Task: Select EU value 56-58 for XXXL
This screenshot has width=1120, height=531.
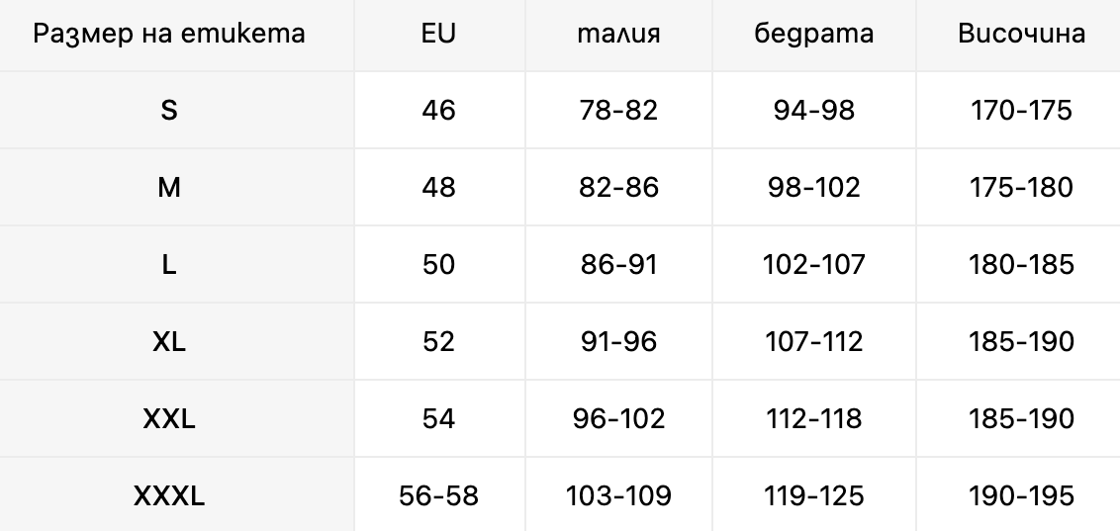Action: (438, 495)
